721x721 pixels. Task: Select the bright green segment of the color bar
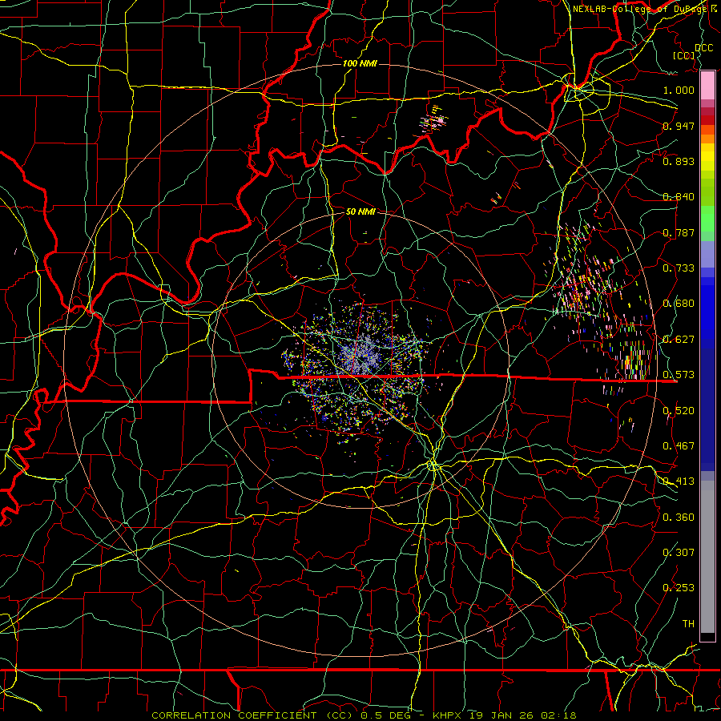point(707,219)
